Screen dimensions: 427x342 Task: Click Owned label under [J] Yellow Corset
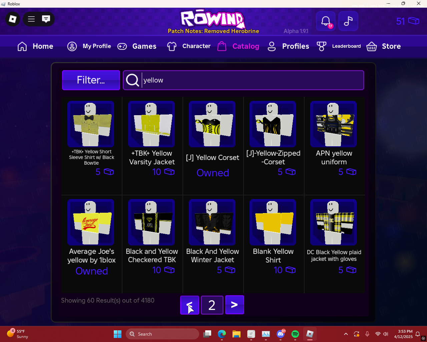[213, 173]
